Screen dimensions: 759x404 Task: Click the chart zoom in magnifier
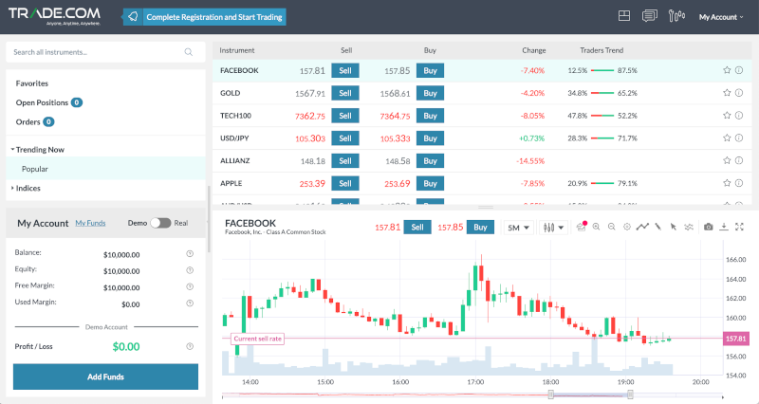point(597,227)
